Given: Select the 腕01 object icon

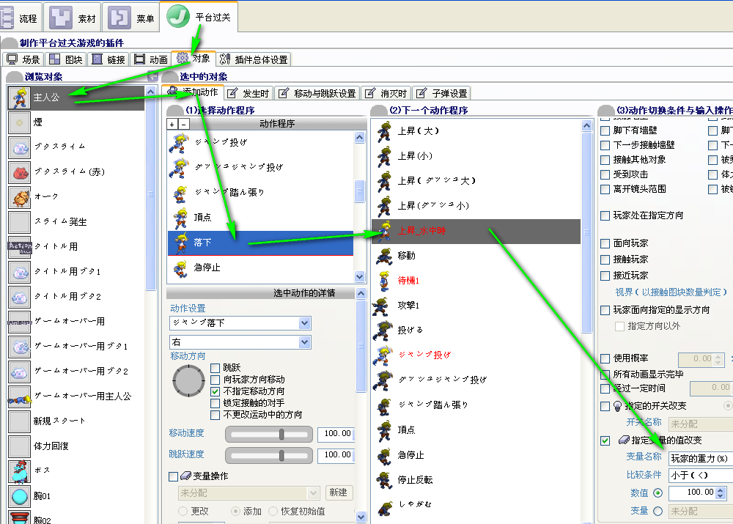Looking at the screenshot, I should coord(19,496).
